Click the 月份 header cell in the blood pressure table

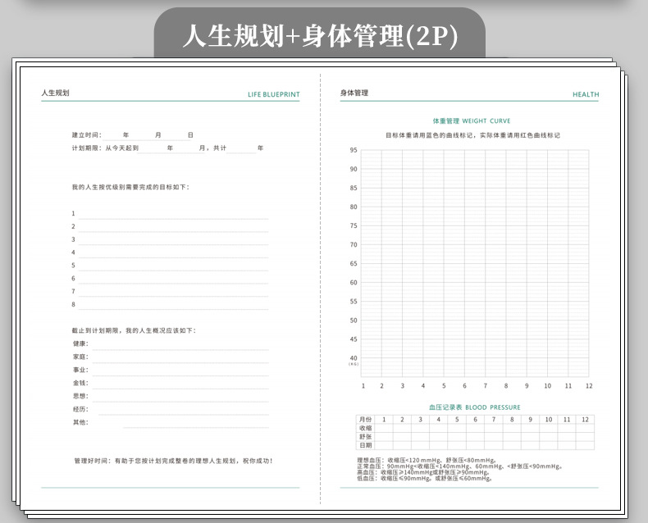tap(365, 420)
